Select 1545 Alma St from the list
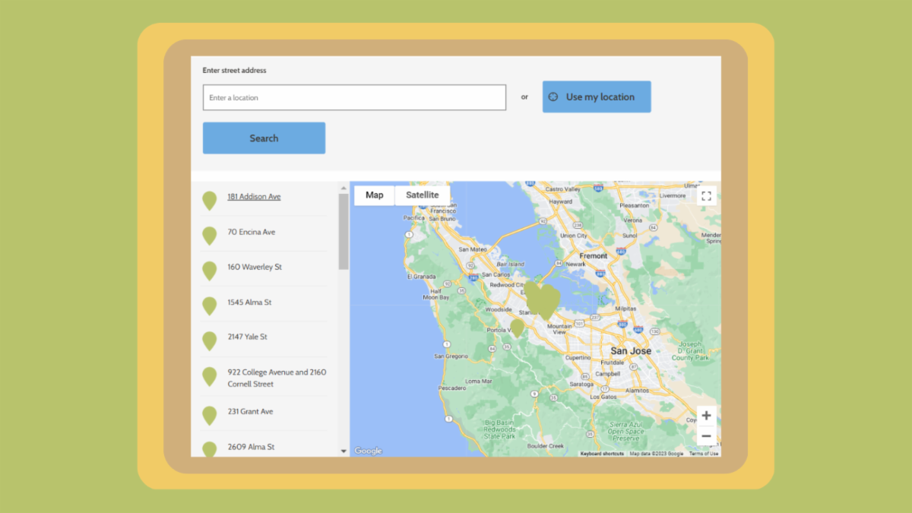This screenshot has height=513, width=912. tap(249, 302)
